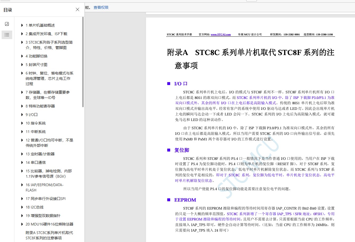Screen dimensions: 355x242
Task: Expand "14 串口通信" chapter
Action: click(x=22, y=162)
